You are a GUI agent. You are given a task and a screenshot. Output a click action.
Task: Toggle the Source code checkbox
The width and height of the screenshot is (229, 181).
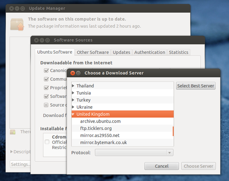pos(46,105)
